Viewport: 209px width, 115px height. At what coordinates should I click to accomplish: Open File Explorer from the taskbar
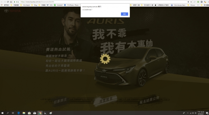coord(24,113)
